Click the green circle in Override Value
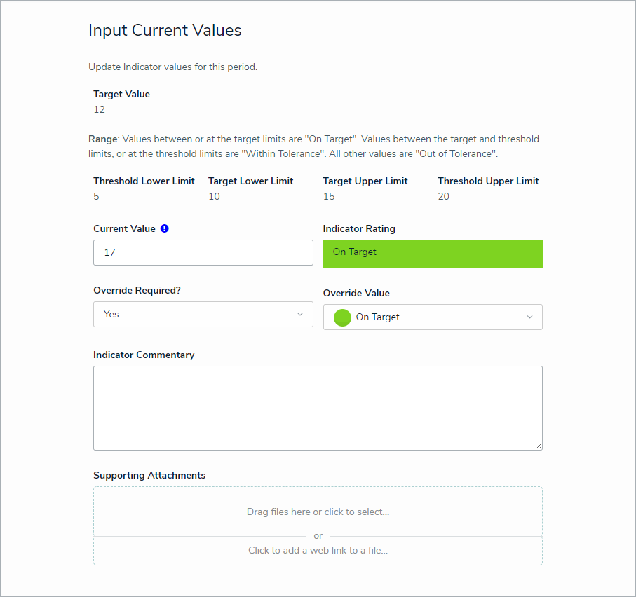Screen dimensions: 636x597 tap(342, 317)
